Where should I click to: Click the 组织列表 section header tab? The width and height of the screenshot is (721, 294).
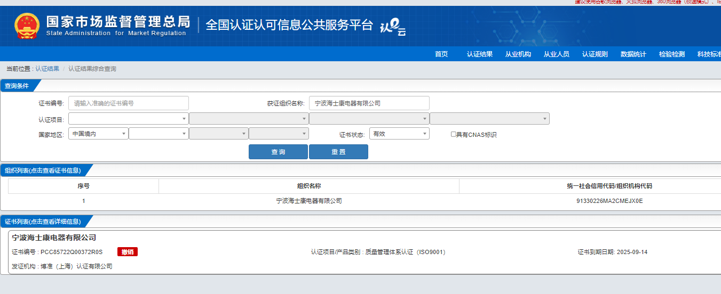[43, 170]
